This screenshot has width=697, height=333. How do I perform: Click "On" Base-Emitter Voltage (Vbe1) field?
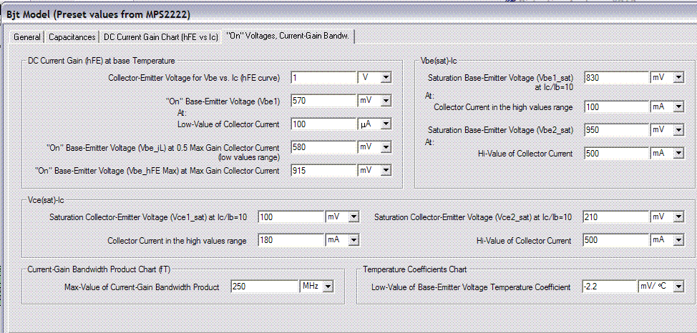(x=323, y=101)
